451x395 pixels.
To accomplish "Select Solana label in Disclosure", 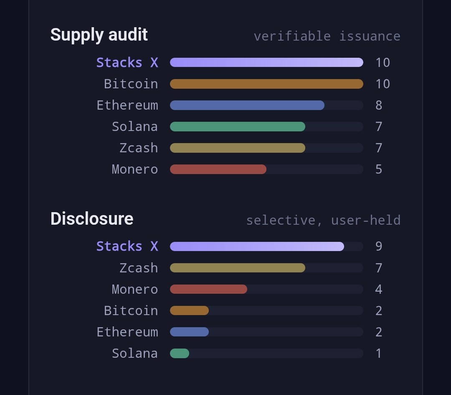I will pyautogui.click(x=135, y=353).
